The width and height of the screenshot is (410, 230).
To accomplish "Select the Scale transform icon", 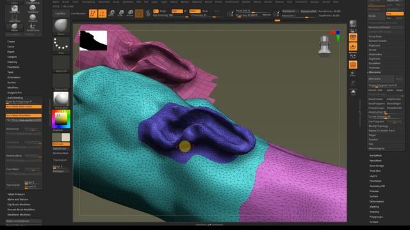I will point(120,13).
